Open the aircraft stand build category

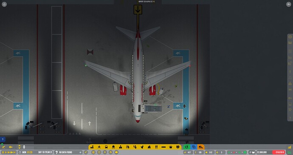[x=99, y=147]
